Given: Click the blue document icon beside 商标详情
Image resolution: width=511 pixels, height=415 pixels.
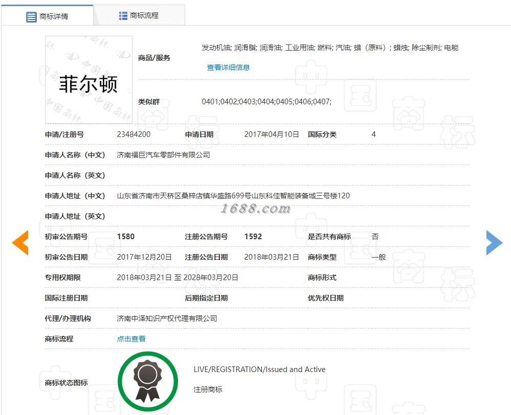Looking at the screenshot, I should tap(31, 17).
